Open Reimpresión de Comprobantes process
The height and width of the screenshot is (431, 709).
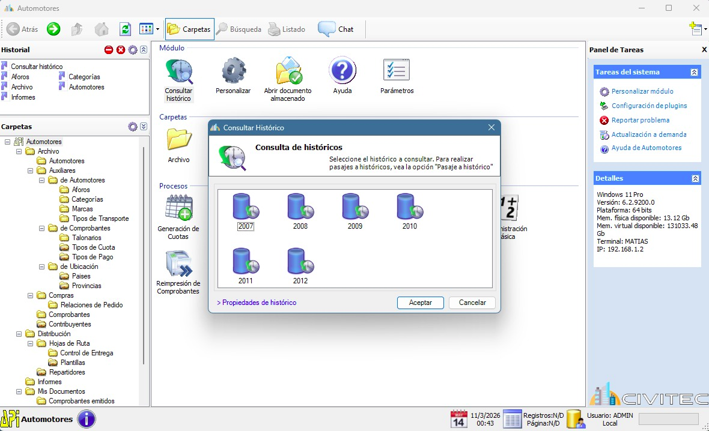pyautogui.click(x=178, y=273)
